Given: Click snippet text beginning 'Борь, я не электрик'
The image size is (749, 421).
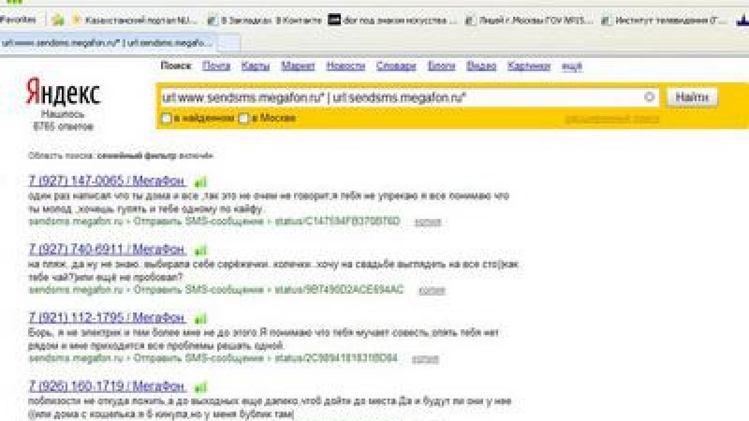Looking at the screenshot, I should click(x=263, y=339).
